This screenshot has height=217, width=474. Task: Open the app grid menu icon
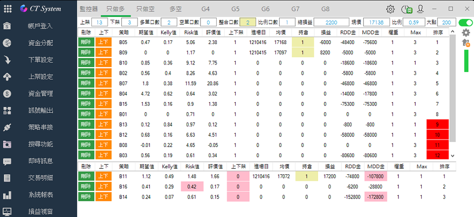(x=7, y=8)
